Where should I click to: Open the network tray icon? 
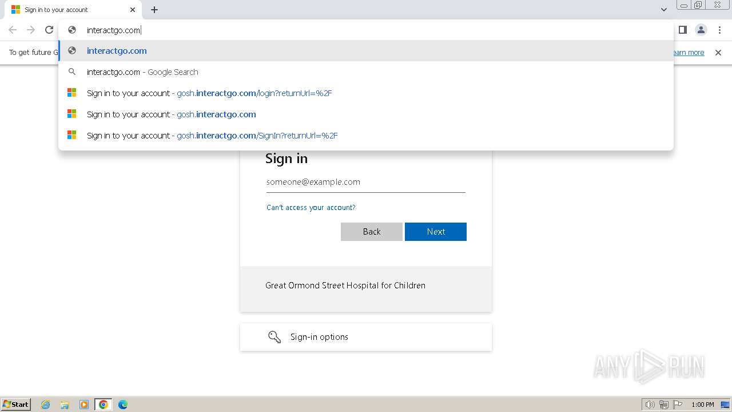664,405
